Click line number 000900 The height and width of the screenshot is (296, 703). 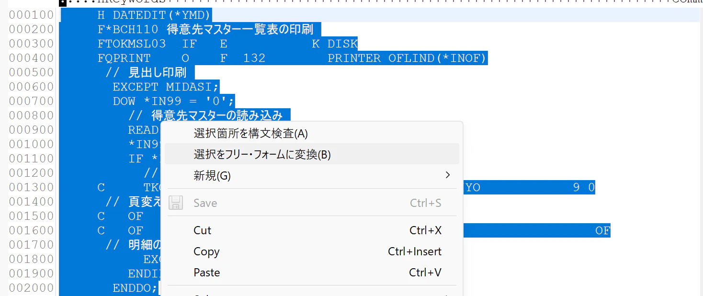point(31,130)
